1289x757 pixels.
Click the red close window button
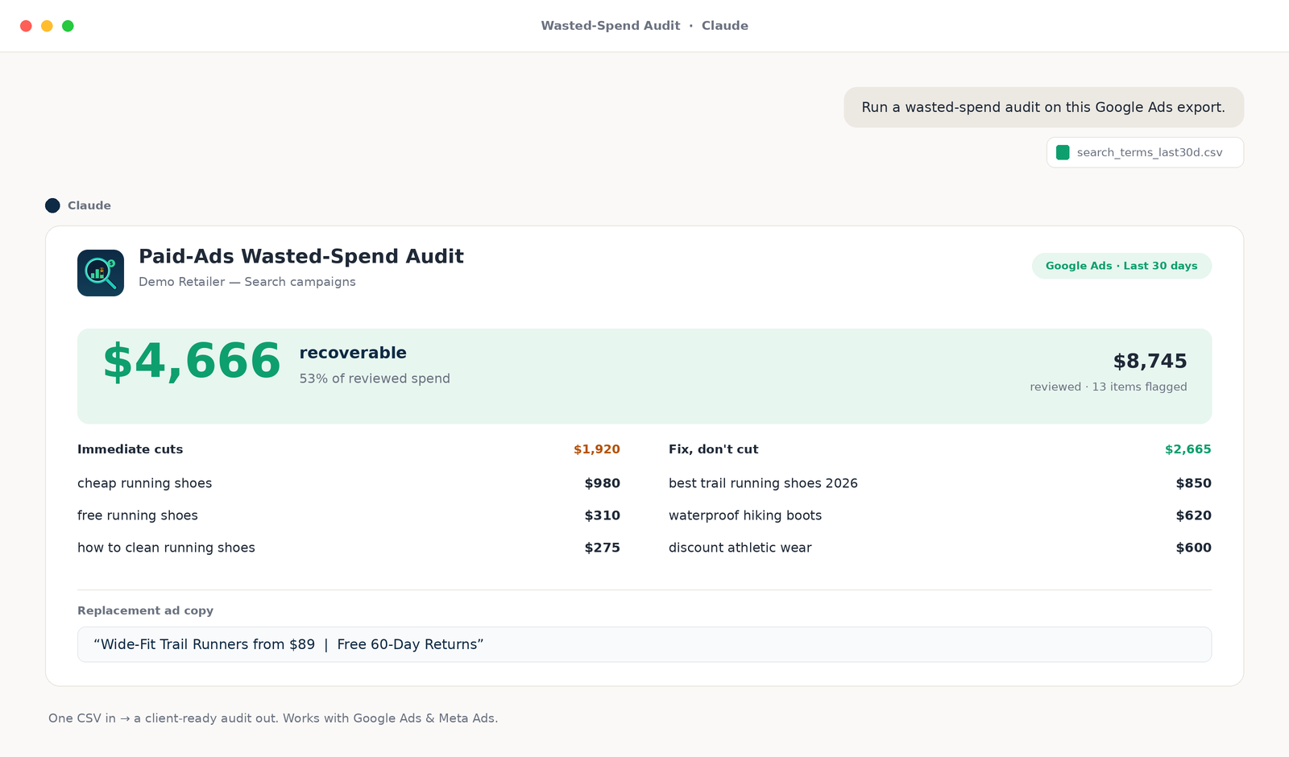[x=26, y=26]
